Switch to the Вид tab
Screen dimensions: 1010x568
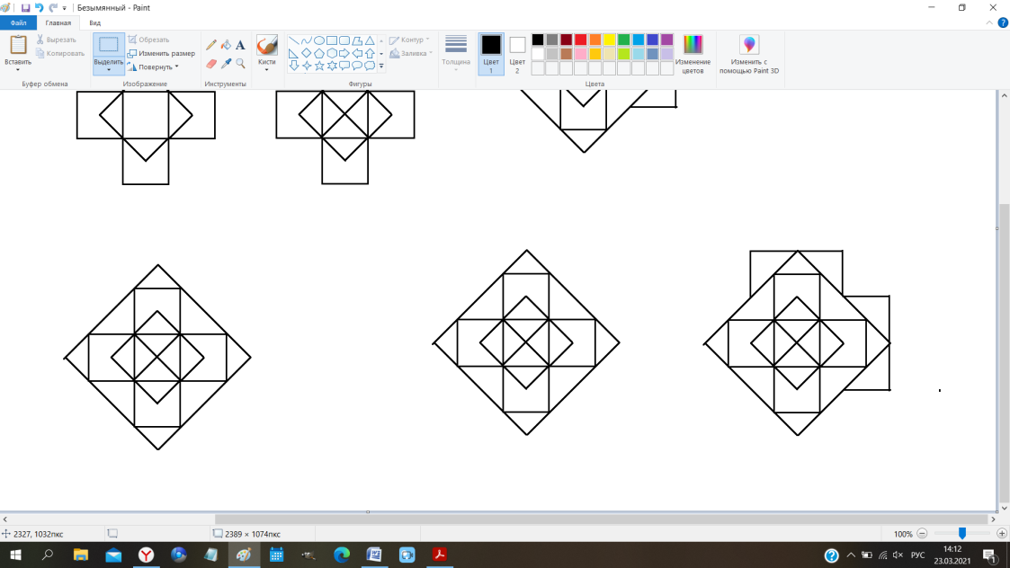coord(94,22)
